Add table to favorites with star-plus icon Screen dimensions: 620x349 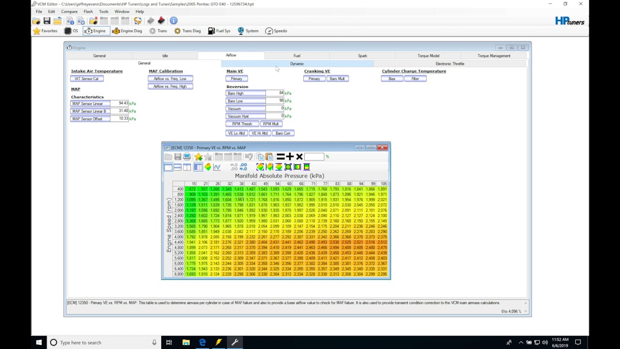(x=198, y=157)
